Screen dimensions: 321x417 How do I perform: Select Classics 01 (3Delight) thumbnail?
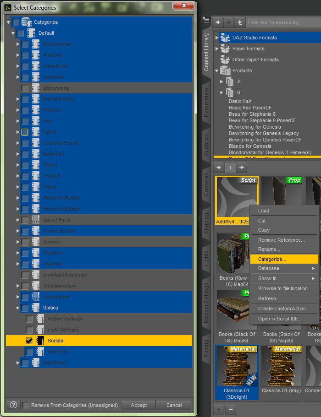point(237,372)
